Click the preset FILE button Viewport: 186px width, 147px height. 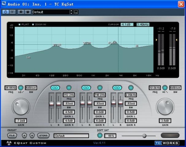[x=12, y=135]
